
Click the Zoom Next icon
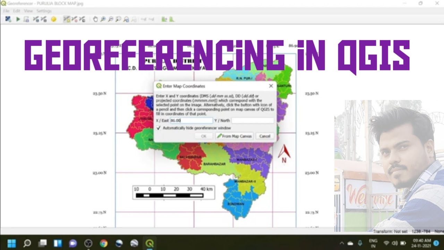tap(134, 19)
